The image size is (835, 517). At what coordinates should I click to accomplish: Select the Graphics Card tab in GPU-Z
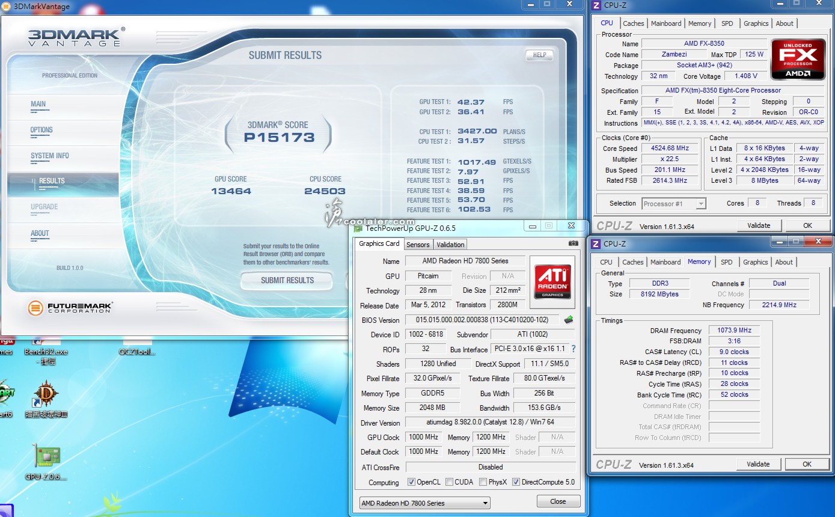coord(379,243)
